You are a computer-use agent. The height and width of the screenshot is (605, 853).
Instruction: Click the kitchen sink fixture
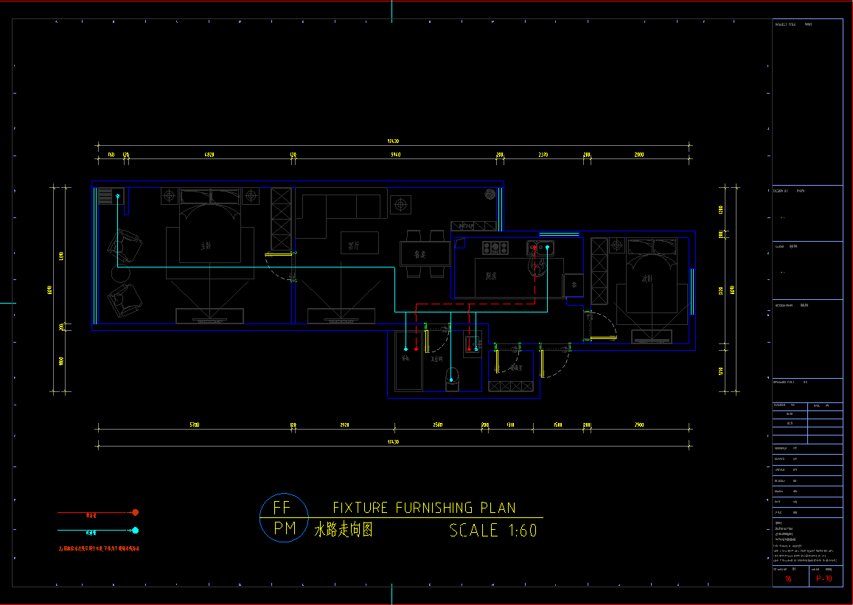click(x=540, y=249)
